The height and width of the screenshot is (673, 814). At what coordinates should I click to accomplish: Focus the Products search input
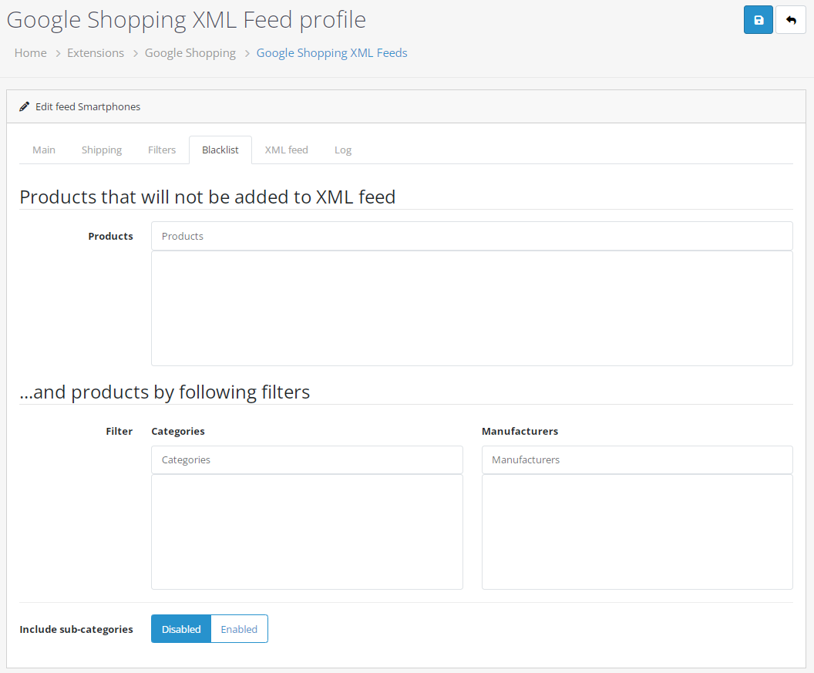pyautogui.click(x=472, y=236)
